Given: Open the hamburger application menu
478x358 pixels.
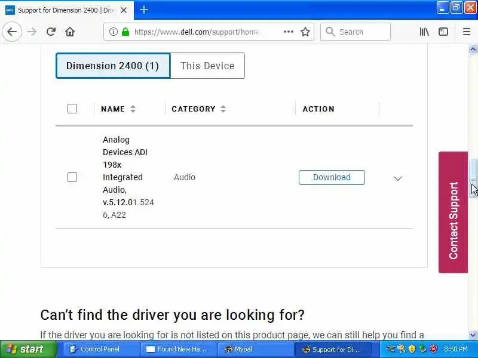Looking at the screenshot, I should pos(467,32).
